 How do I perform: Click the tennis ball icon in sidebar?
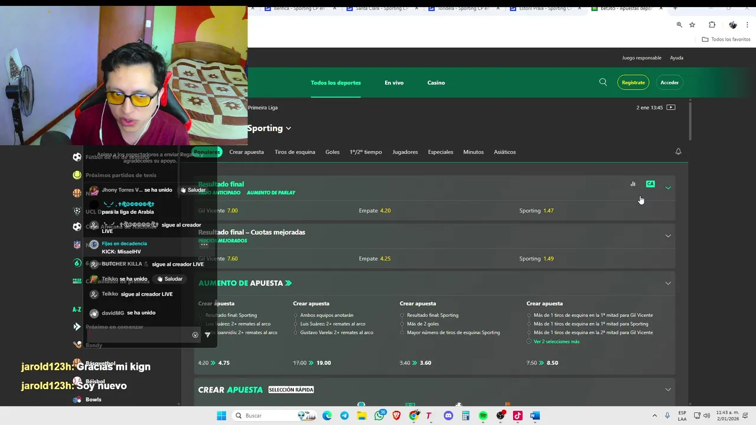(x=77, y=175)
